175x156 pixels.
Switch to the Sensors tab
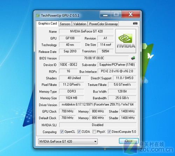[x=65, y=24]
